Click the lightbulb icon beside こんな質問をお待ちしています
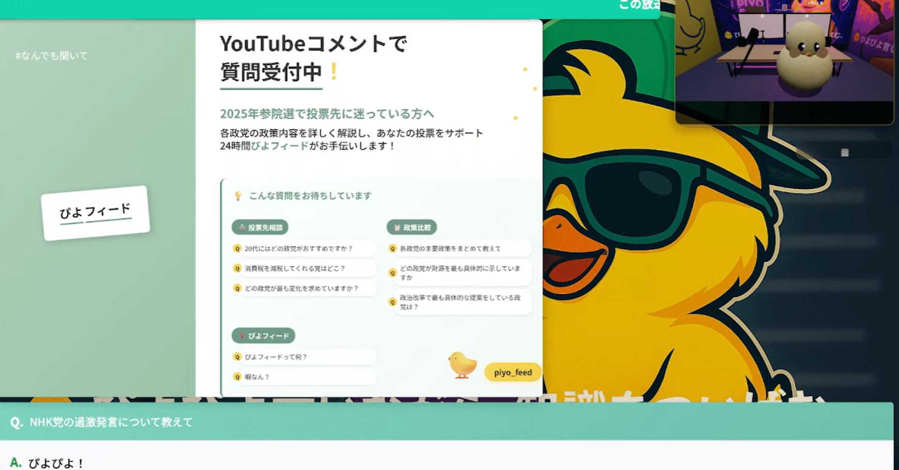 pos(238,195)
